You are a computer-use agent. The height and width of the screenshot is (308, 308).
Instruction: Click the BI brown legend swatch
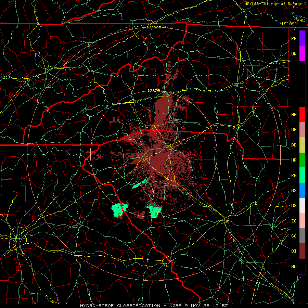pyautogui.click(x=302, y=251)
